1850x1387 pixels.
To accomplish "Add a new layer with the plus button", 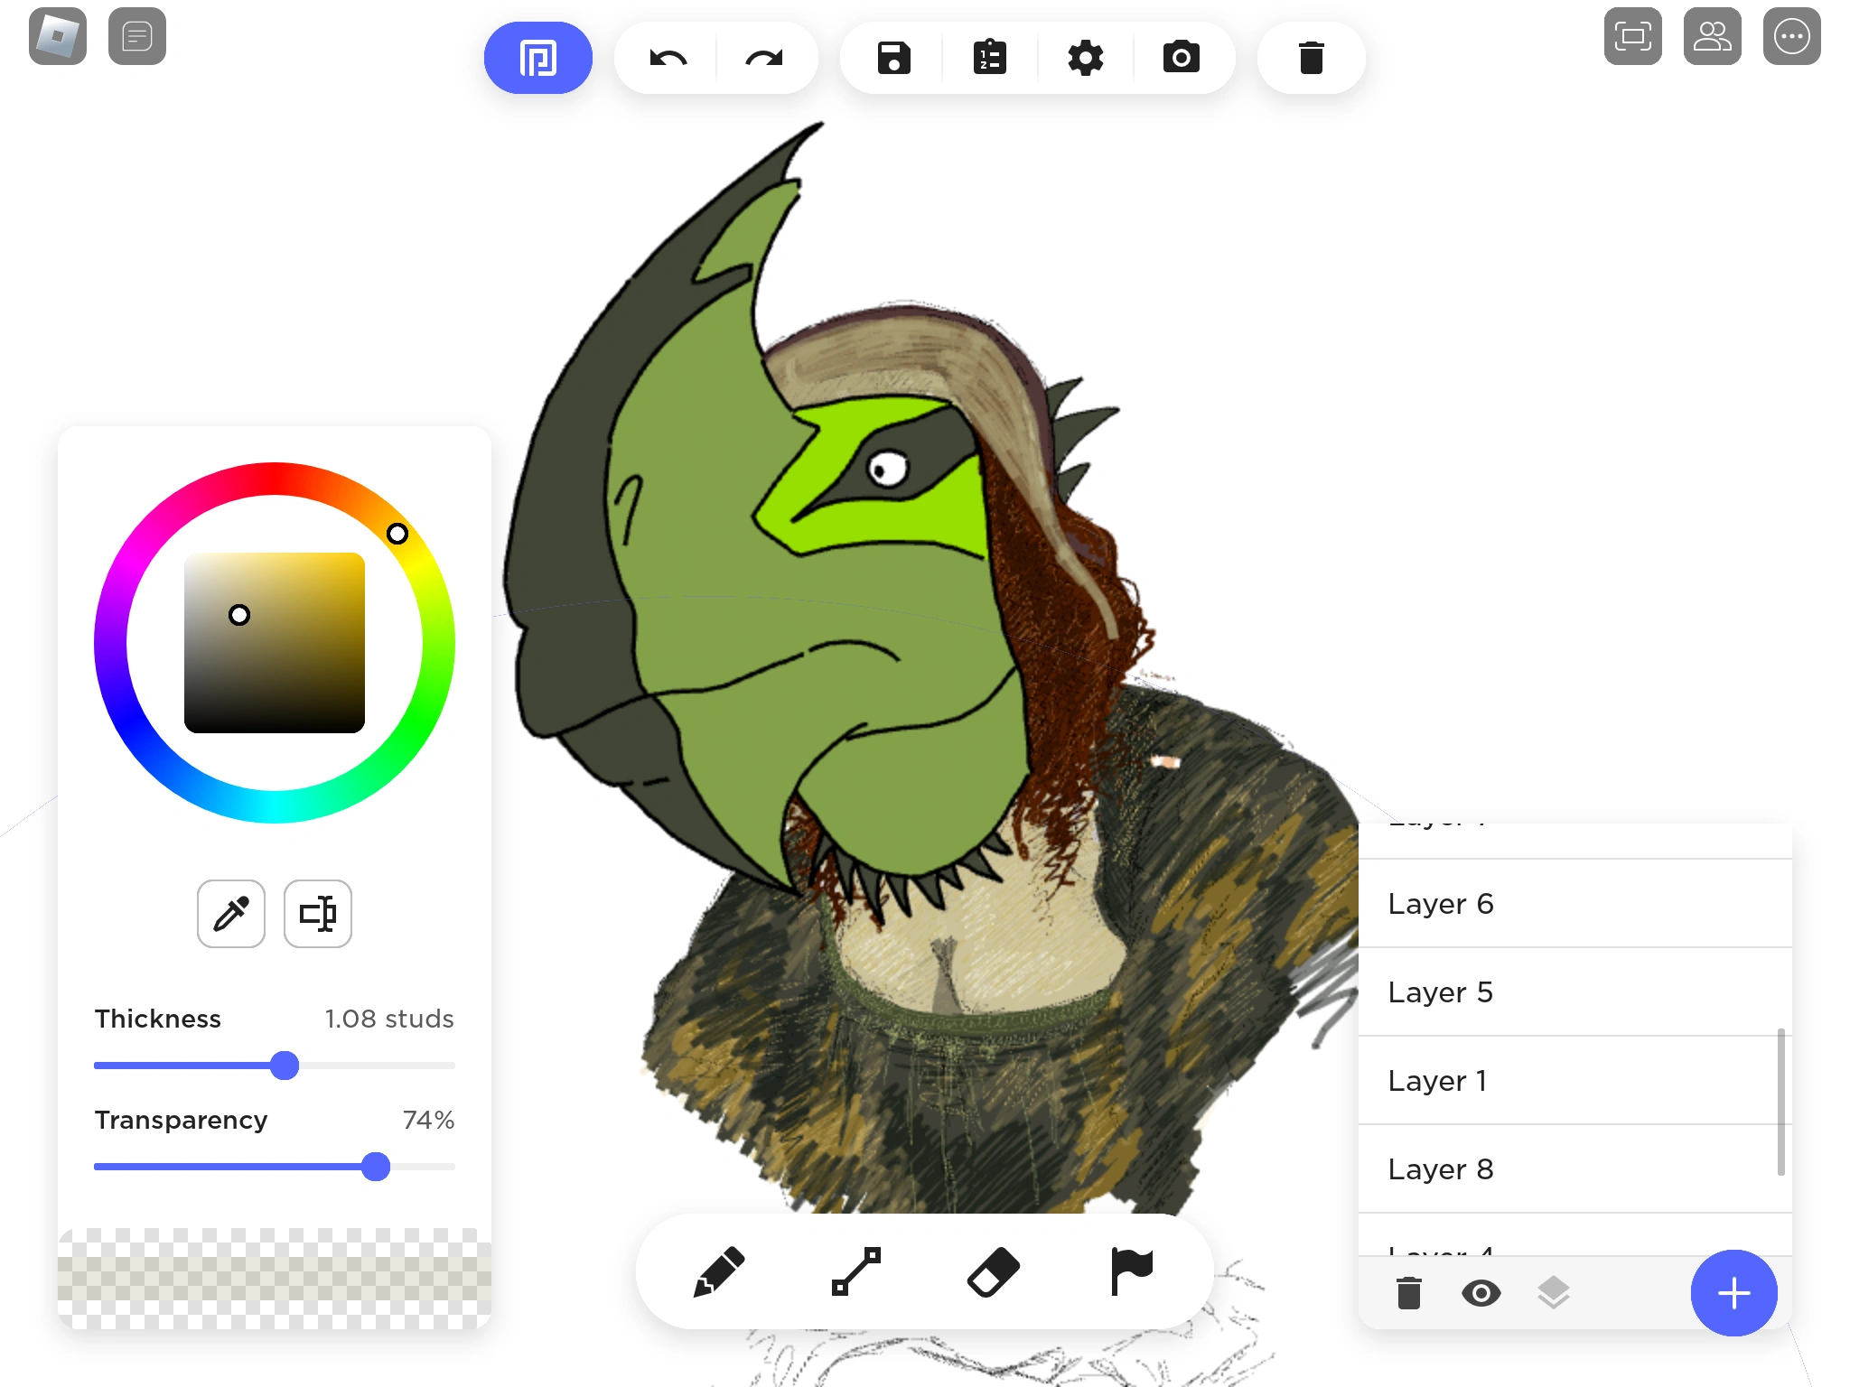I will click(x=1733, y=1293).
